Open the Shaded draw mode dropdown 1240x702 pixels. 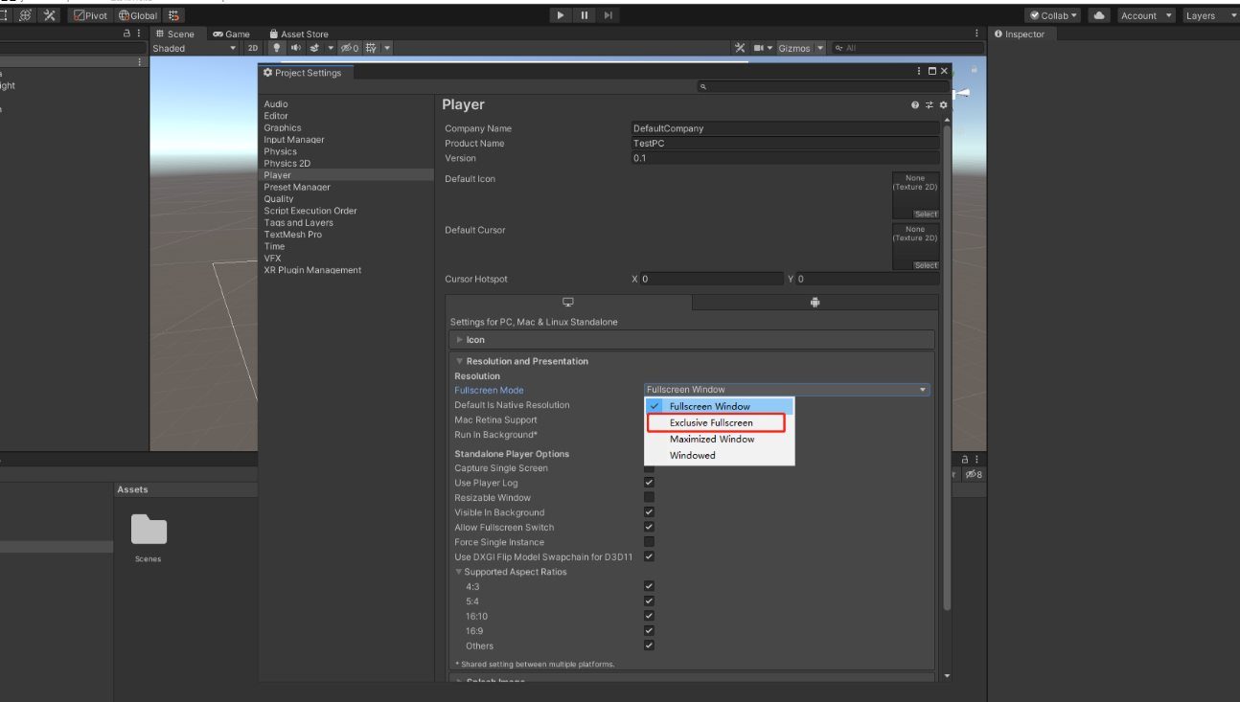pos(195,48)
